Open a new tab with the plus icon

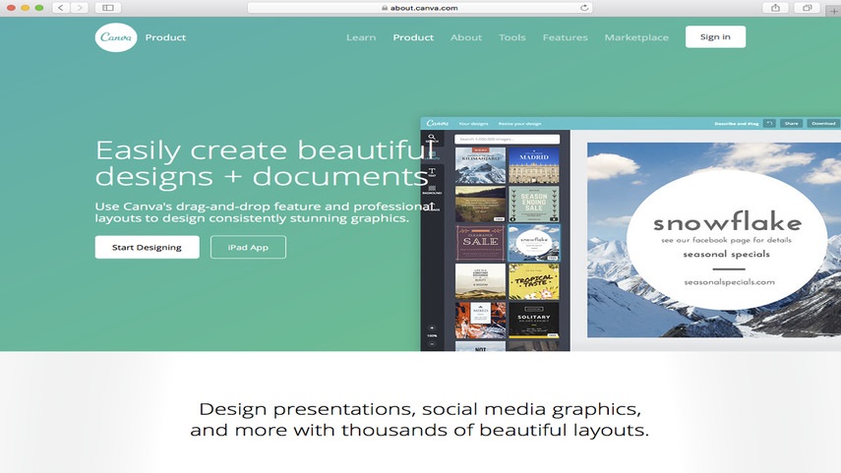(834, 12)
